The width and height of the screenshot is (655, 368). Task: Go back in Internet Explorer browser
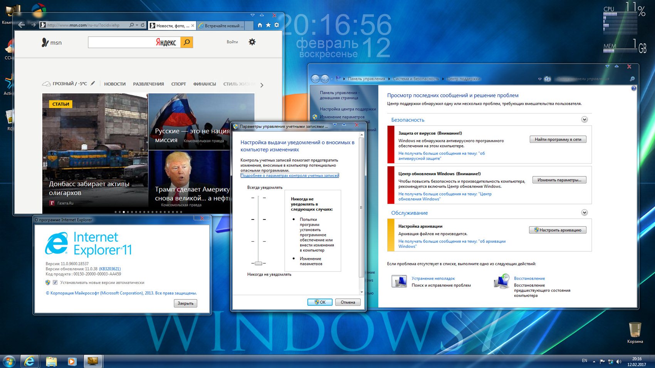point(22,25)
